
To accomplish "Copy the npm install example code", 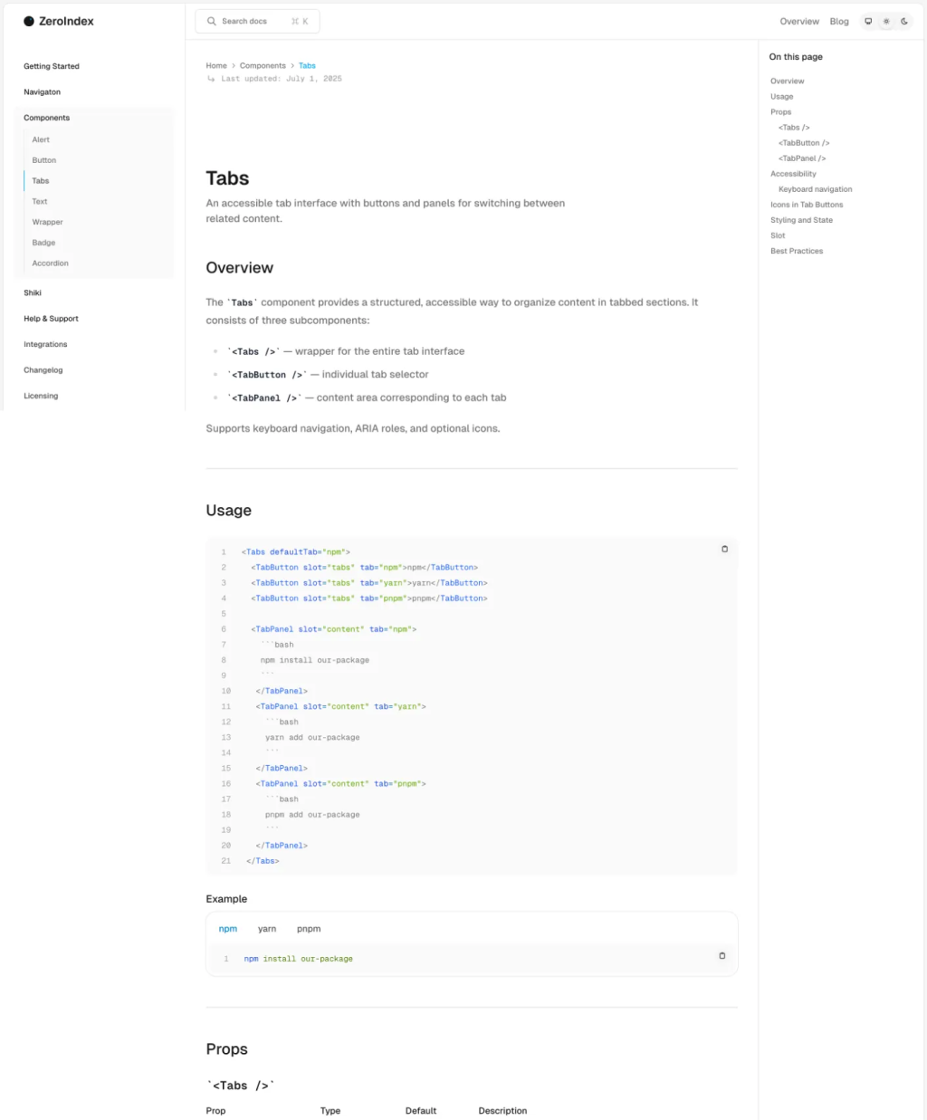I will pyautogui.click(x=722, y=955).
